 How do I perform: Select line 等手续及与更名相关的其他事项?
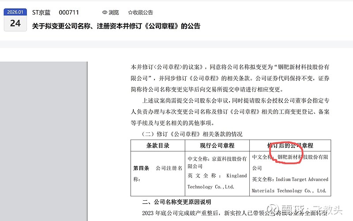(x=173, y=123)
